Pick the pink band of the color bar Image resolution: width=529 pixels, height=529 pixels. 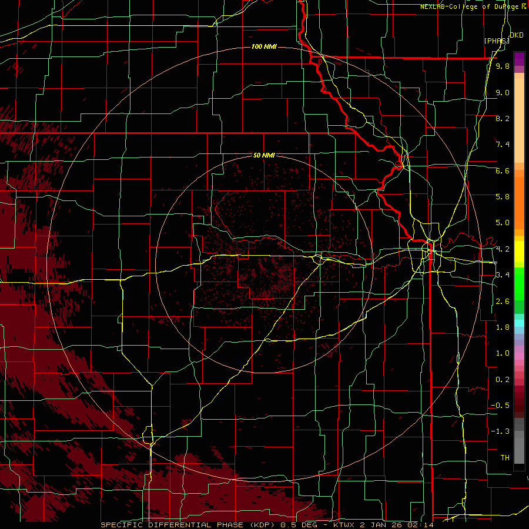(519, 356)
